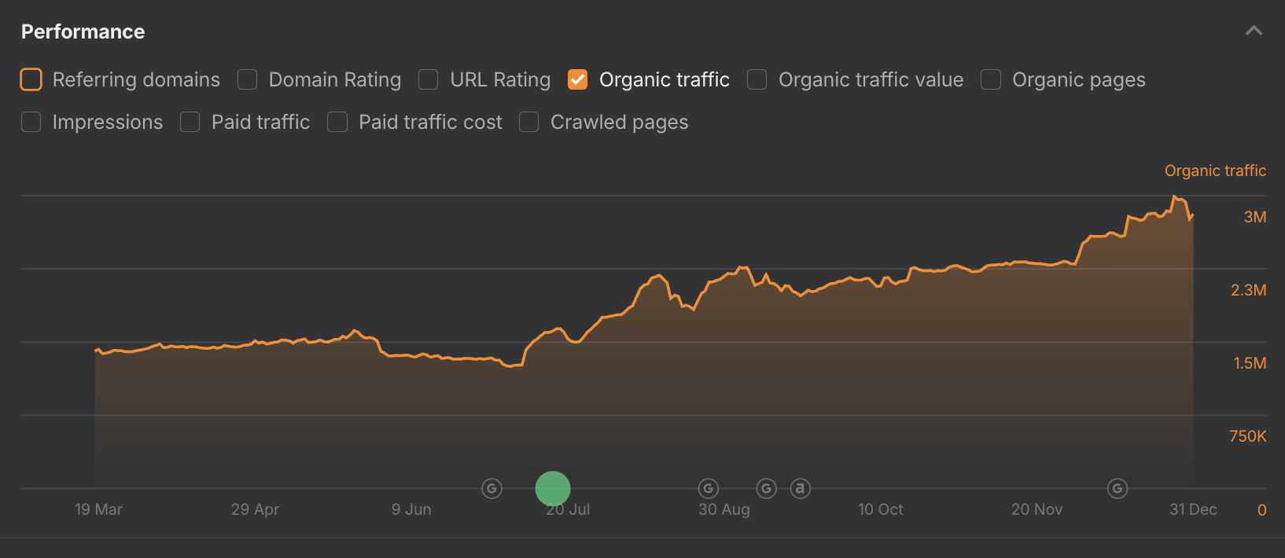Click the 29 Apr date label
The height and width of the screenshot is (558, 1285).
(x=255, y=509)
